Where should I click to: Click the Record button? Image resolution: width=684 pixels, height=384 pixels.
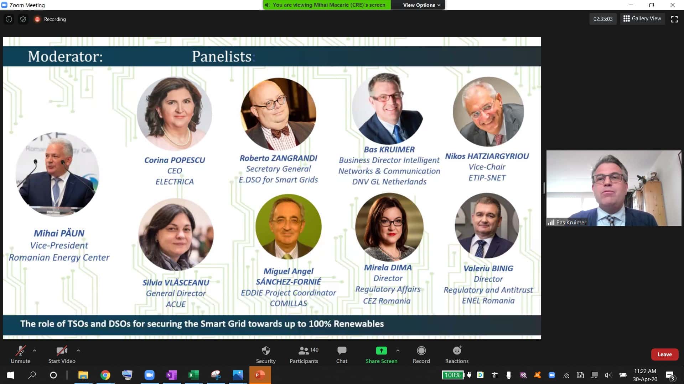pyautogui.click(x=421, y=354)
